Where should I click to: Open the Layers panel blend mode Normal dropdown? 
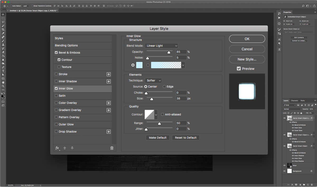coord(292,109)
